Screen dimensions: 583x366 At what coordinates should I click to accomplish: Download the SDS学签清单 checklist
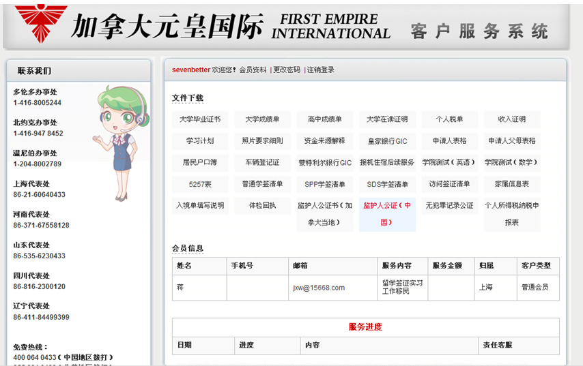pyautogui.click(x=387, y=184)
